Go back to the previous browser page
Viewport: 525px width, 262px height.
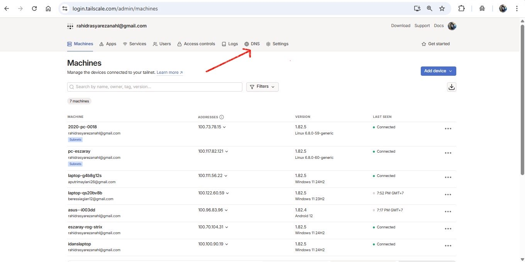coord(7,9)
